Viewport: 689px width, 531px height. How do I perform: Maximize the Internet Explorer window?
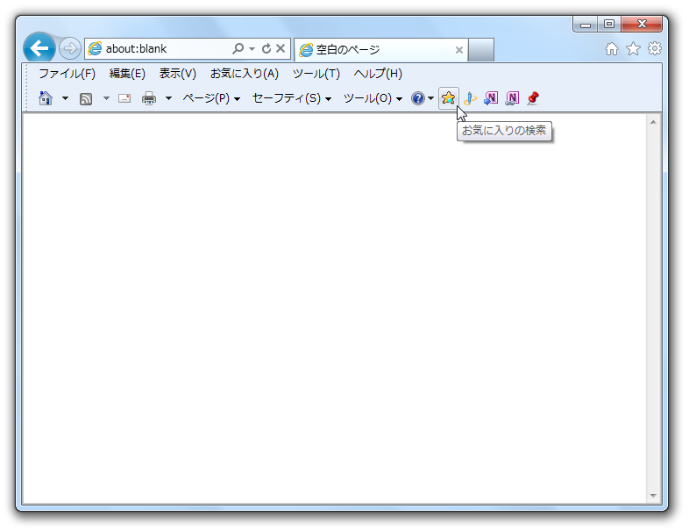[x=609, y=25]
